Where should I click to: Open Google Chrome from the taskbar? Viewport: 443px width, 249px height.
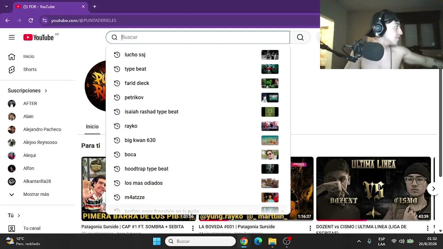pos(244,241)
